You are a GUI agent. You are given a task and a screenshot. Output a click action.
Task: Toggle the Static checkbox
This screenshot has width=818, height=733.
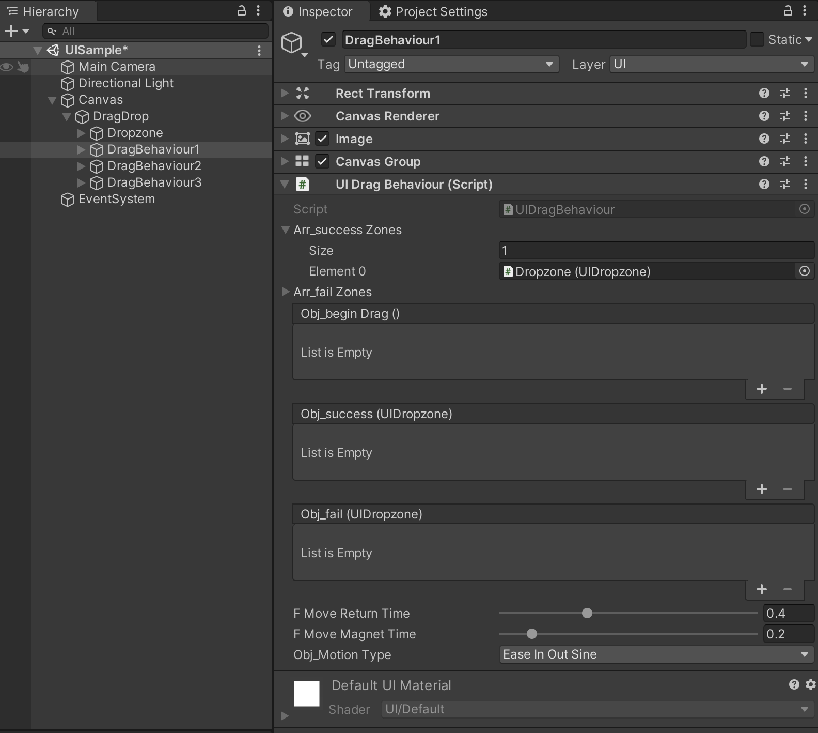click(757, 39)
